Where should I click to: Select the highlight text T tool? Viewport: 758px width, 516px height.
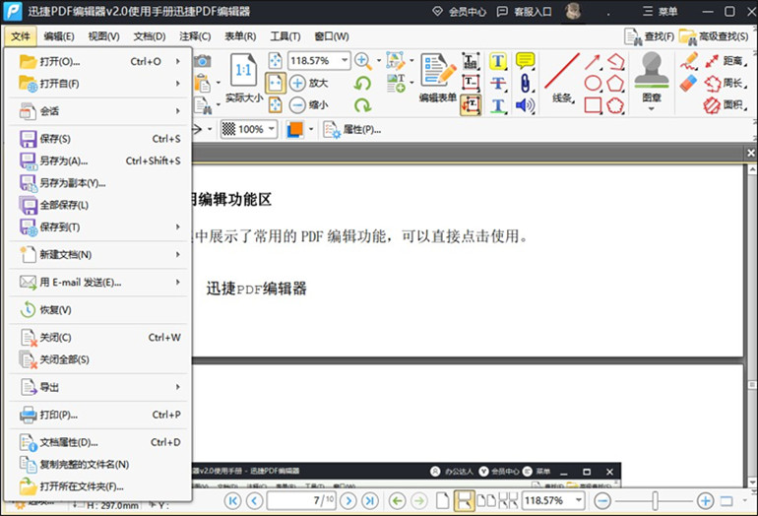498,61
